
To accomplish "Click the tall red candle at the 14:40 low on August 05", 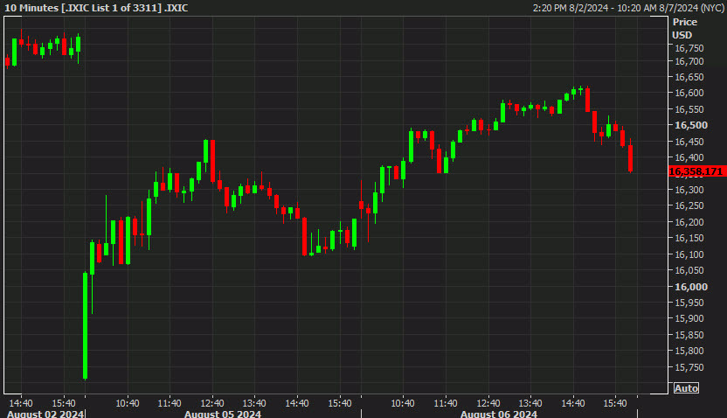I will (304, 236).
